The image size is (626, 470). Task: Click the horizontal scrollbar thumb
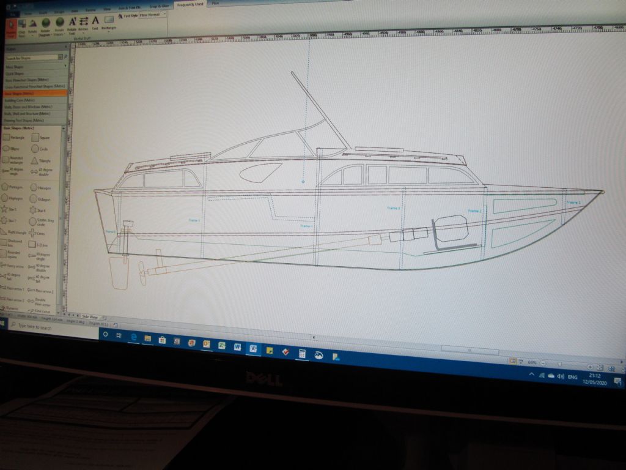470,351
